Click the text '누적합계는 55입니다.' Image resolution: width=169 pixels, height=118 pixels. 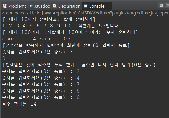pos(97,26)
